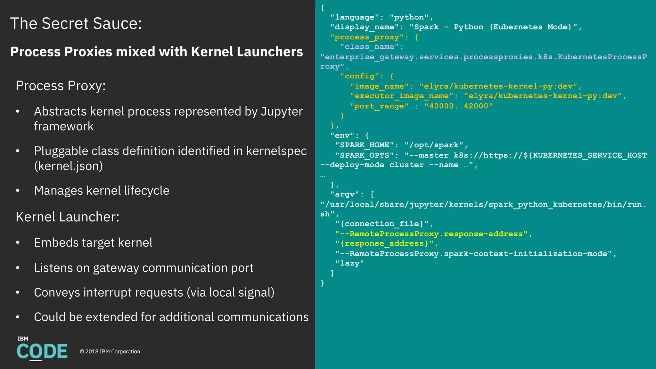Click the '"argv": [' code line
Image resolution: width=656 pixels, height=369 pixels.
coord(352,194)
